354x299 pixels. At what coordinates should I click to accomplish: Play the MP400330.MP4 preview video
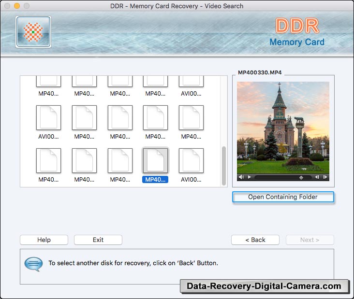coord(249,177)
